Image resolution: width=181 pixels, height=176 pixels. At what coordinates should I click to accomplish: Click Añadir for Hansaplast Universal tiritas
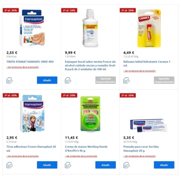point(47,80)
